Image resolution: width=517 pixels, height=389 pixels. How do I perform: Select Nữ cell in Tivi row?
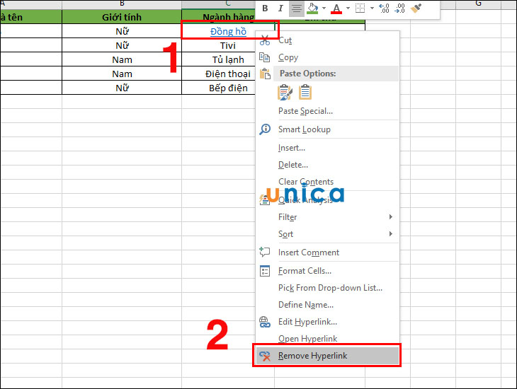[x=122, y=45]
